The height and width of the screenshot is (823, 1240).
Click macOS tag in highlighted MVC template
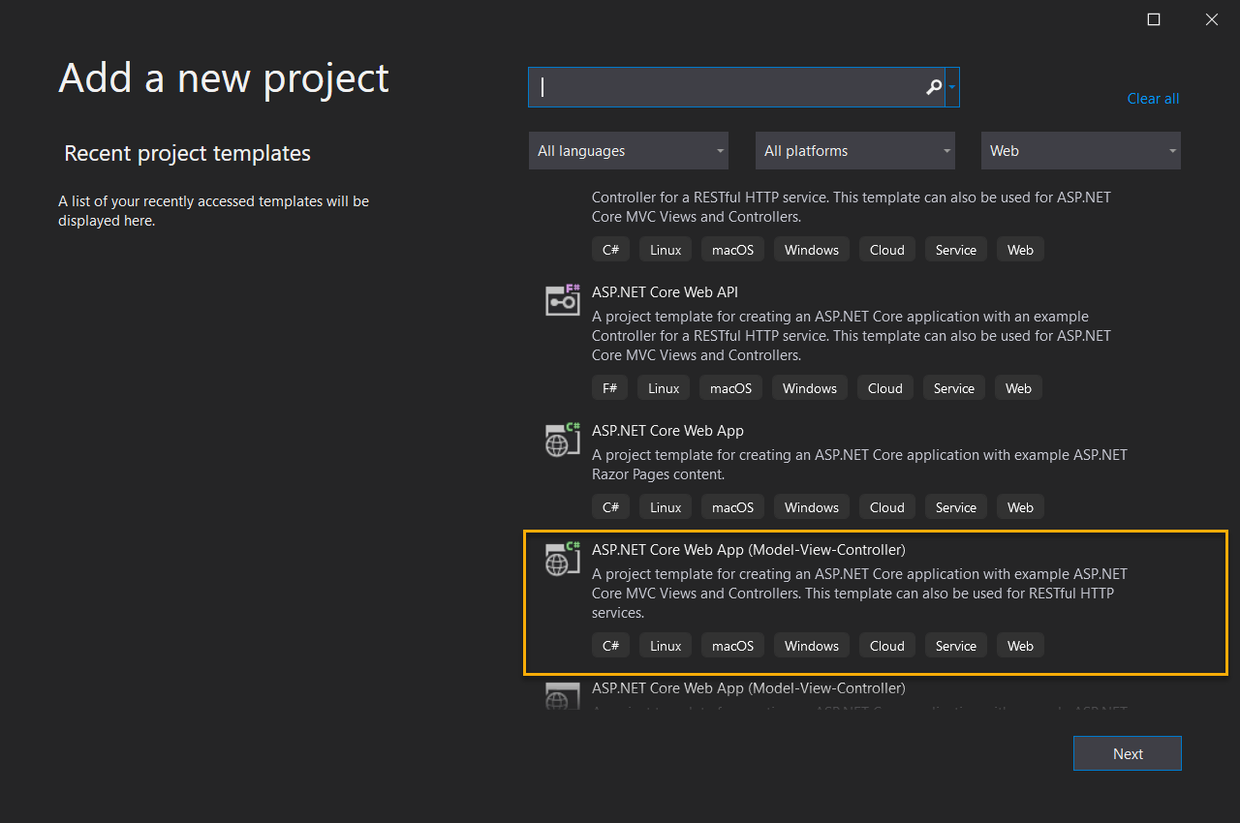733,646
